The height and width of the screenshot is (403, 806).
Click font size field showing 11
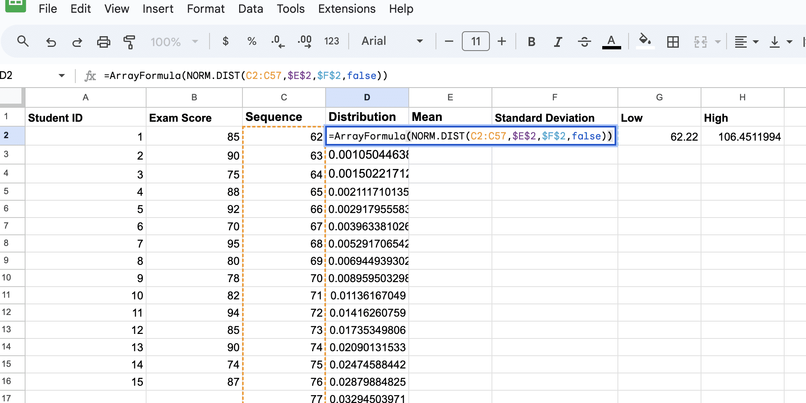coord(475,41)
